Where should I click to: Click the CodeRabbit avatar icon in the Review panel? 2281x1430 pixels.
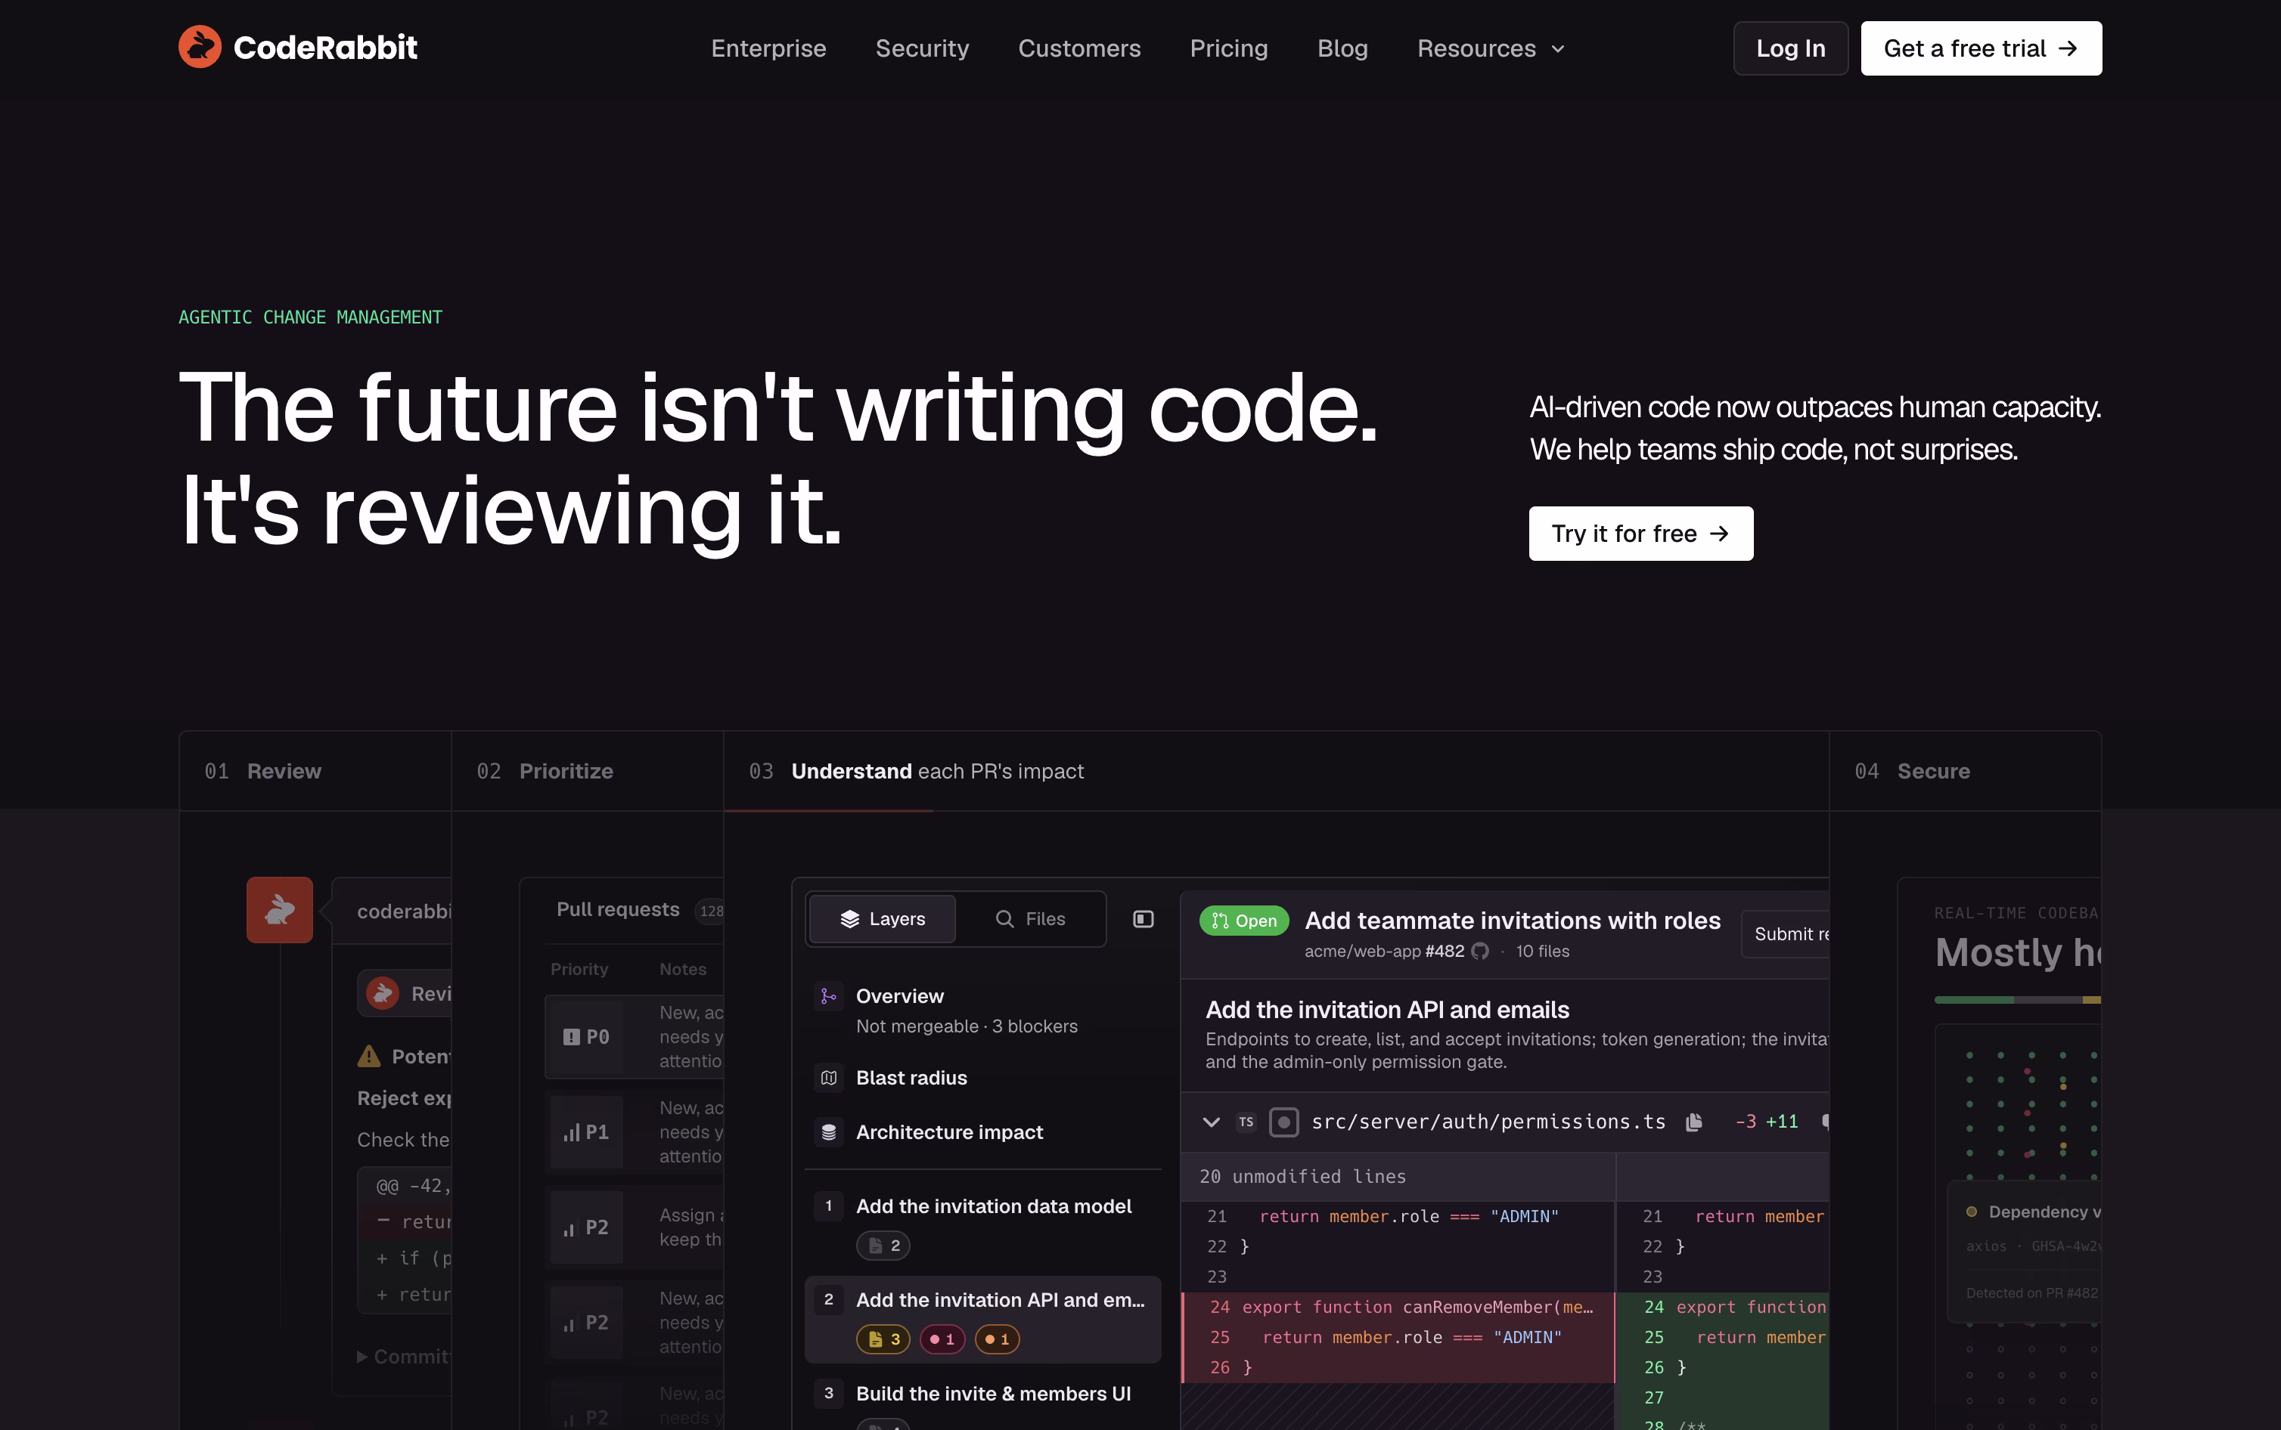click(x=279, y=909)
